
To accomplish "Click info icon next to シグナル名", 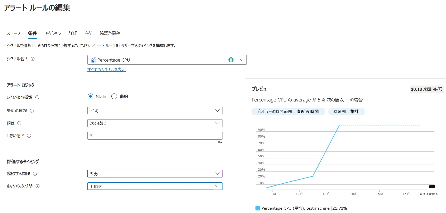I will (x=32, y=59).
